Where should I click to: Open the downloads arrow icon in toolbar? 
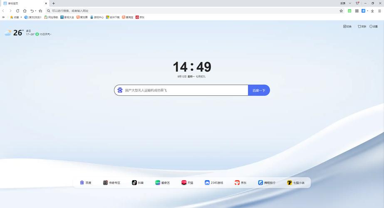(x=372, y=11)
